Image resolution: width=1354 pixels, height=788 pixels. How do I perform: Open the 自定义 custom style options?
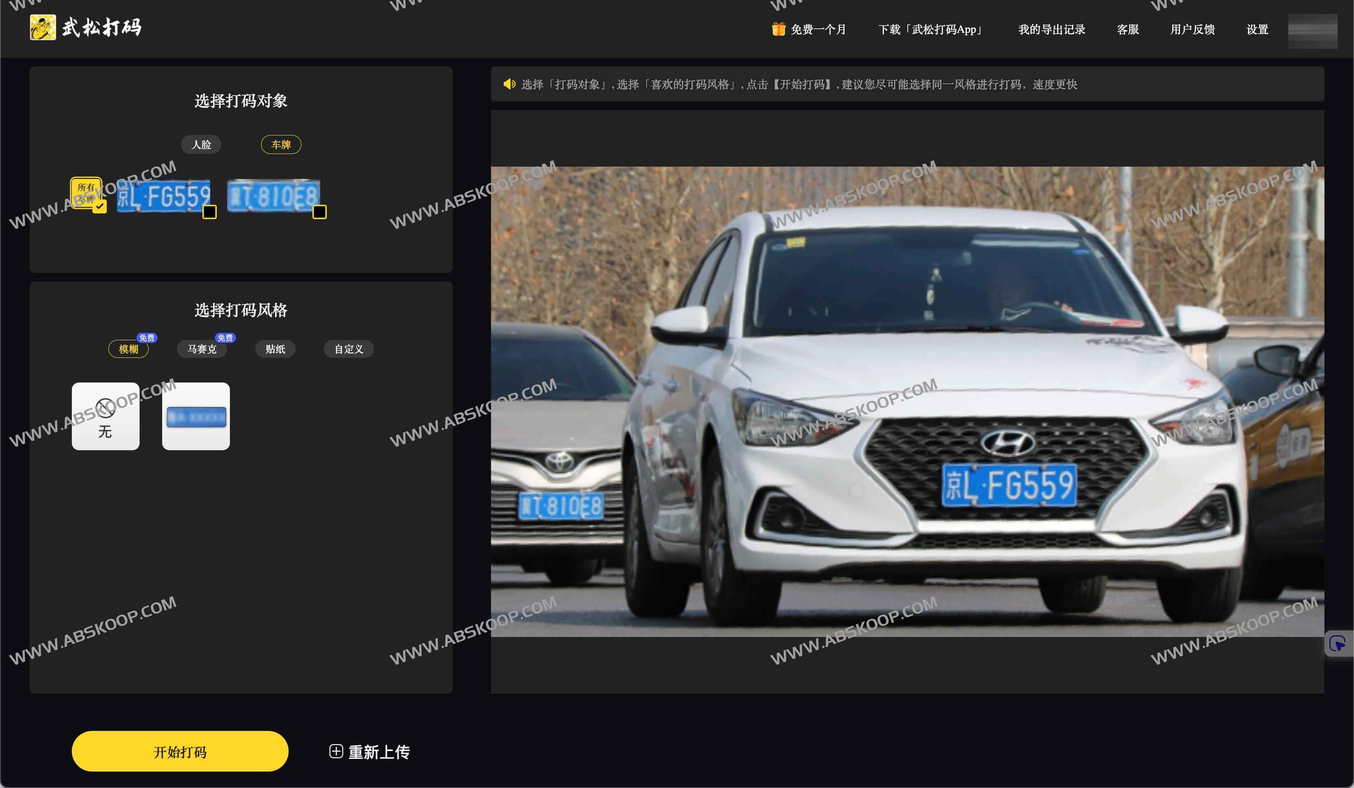(348, 348)
